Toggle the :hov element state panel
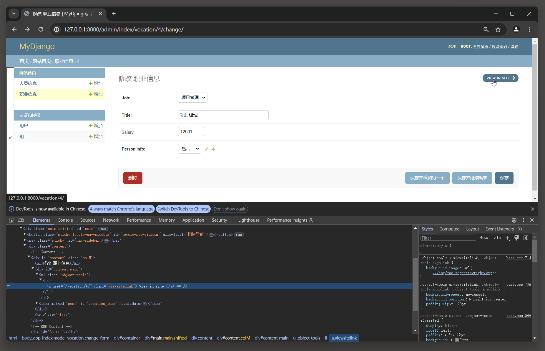This screenshot has height=351, width=545. point(484,238)
